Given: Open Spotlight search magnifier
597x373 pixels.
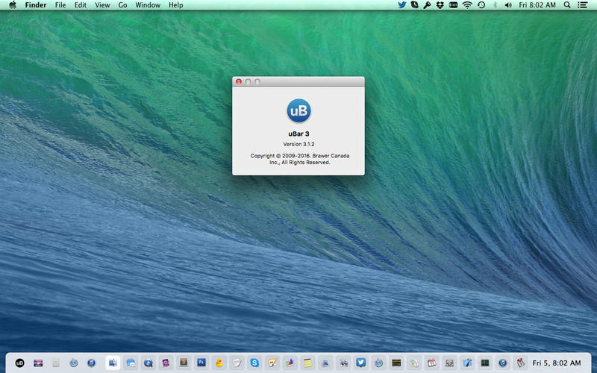Looking at the screenshot, I should click(x=567, y=5).
